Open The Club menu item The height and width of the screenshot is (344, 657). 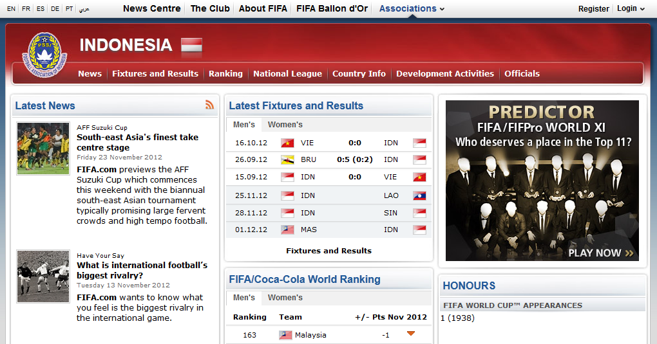click(210, 8)
